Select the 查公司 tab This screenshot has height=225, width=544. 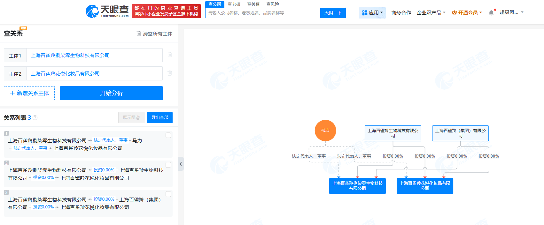[x=215, y=4]
